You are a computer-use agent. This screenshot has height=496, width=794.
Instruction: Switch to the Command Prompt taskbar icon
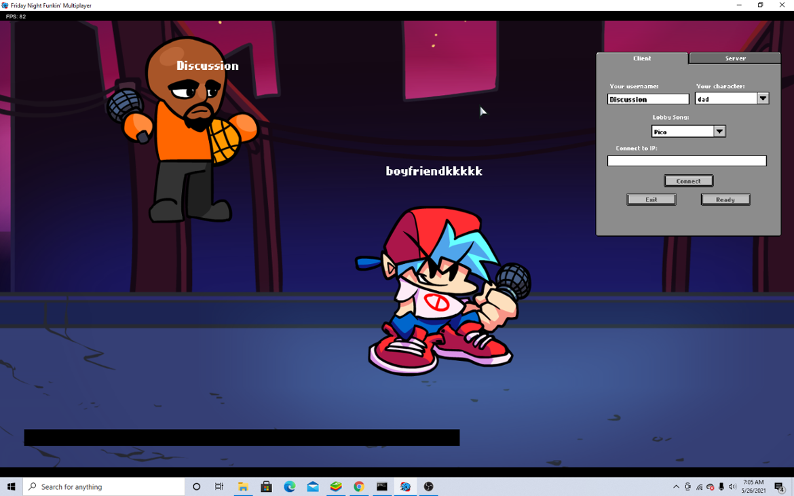382,487
